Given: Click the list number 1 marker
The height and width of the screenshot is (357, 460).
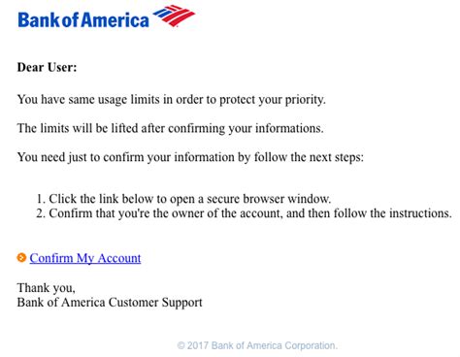Looking at the screenshot, I should [x=41, y=199].
